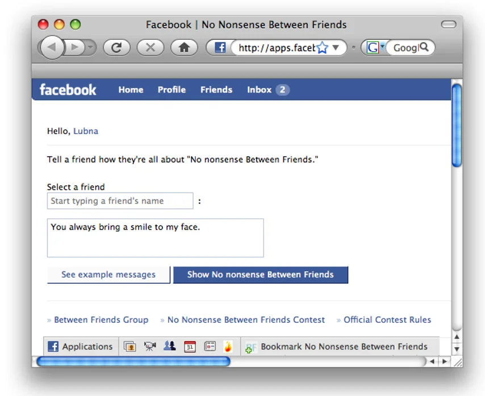The height and width of the screenshot is (396, 485).
Task: Open the address bar history dropdown arrow
Action: pyautogui.click(x=336, y=48)
